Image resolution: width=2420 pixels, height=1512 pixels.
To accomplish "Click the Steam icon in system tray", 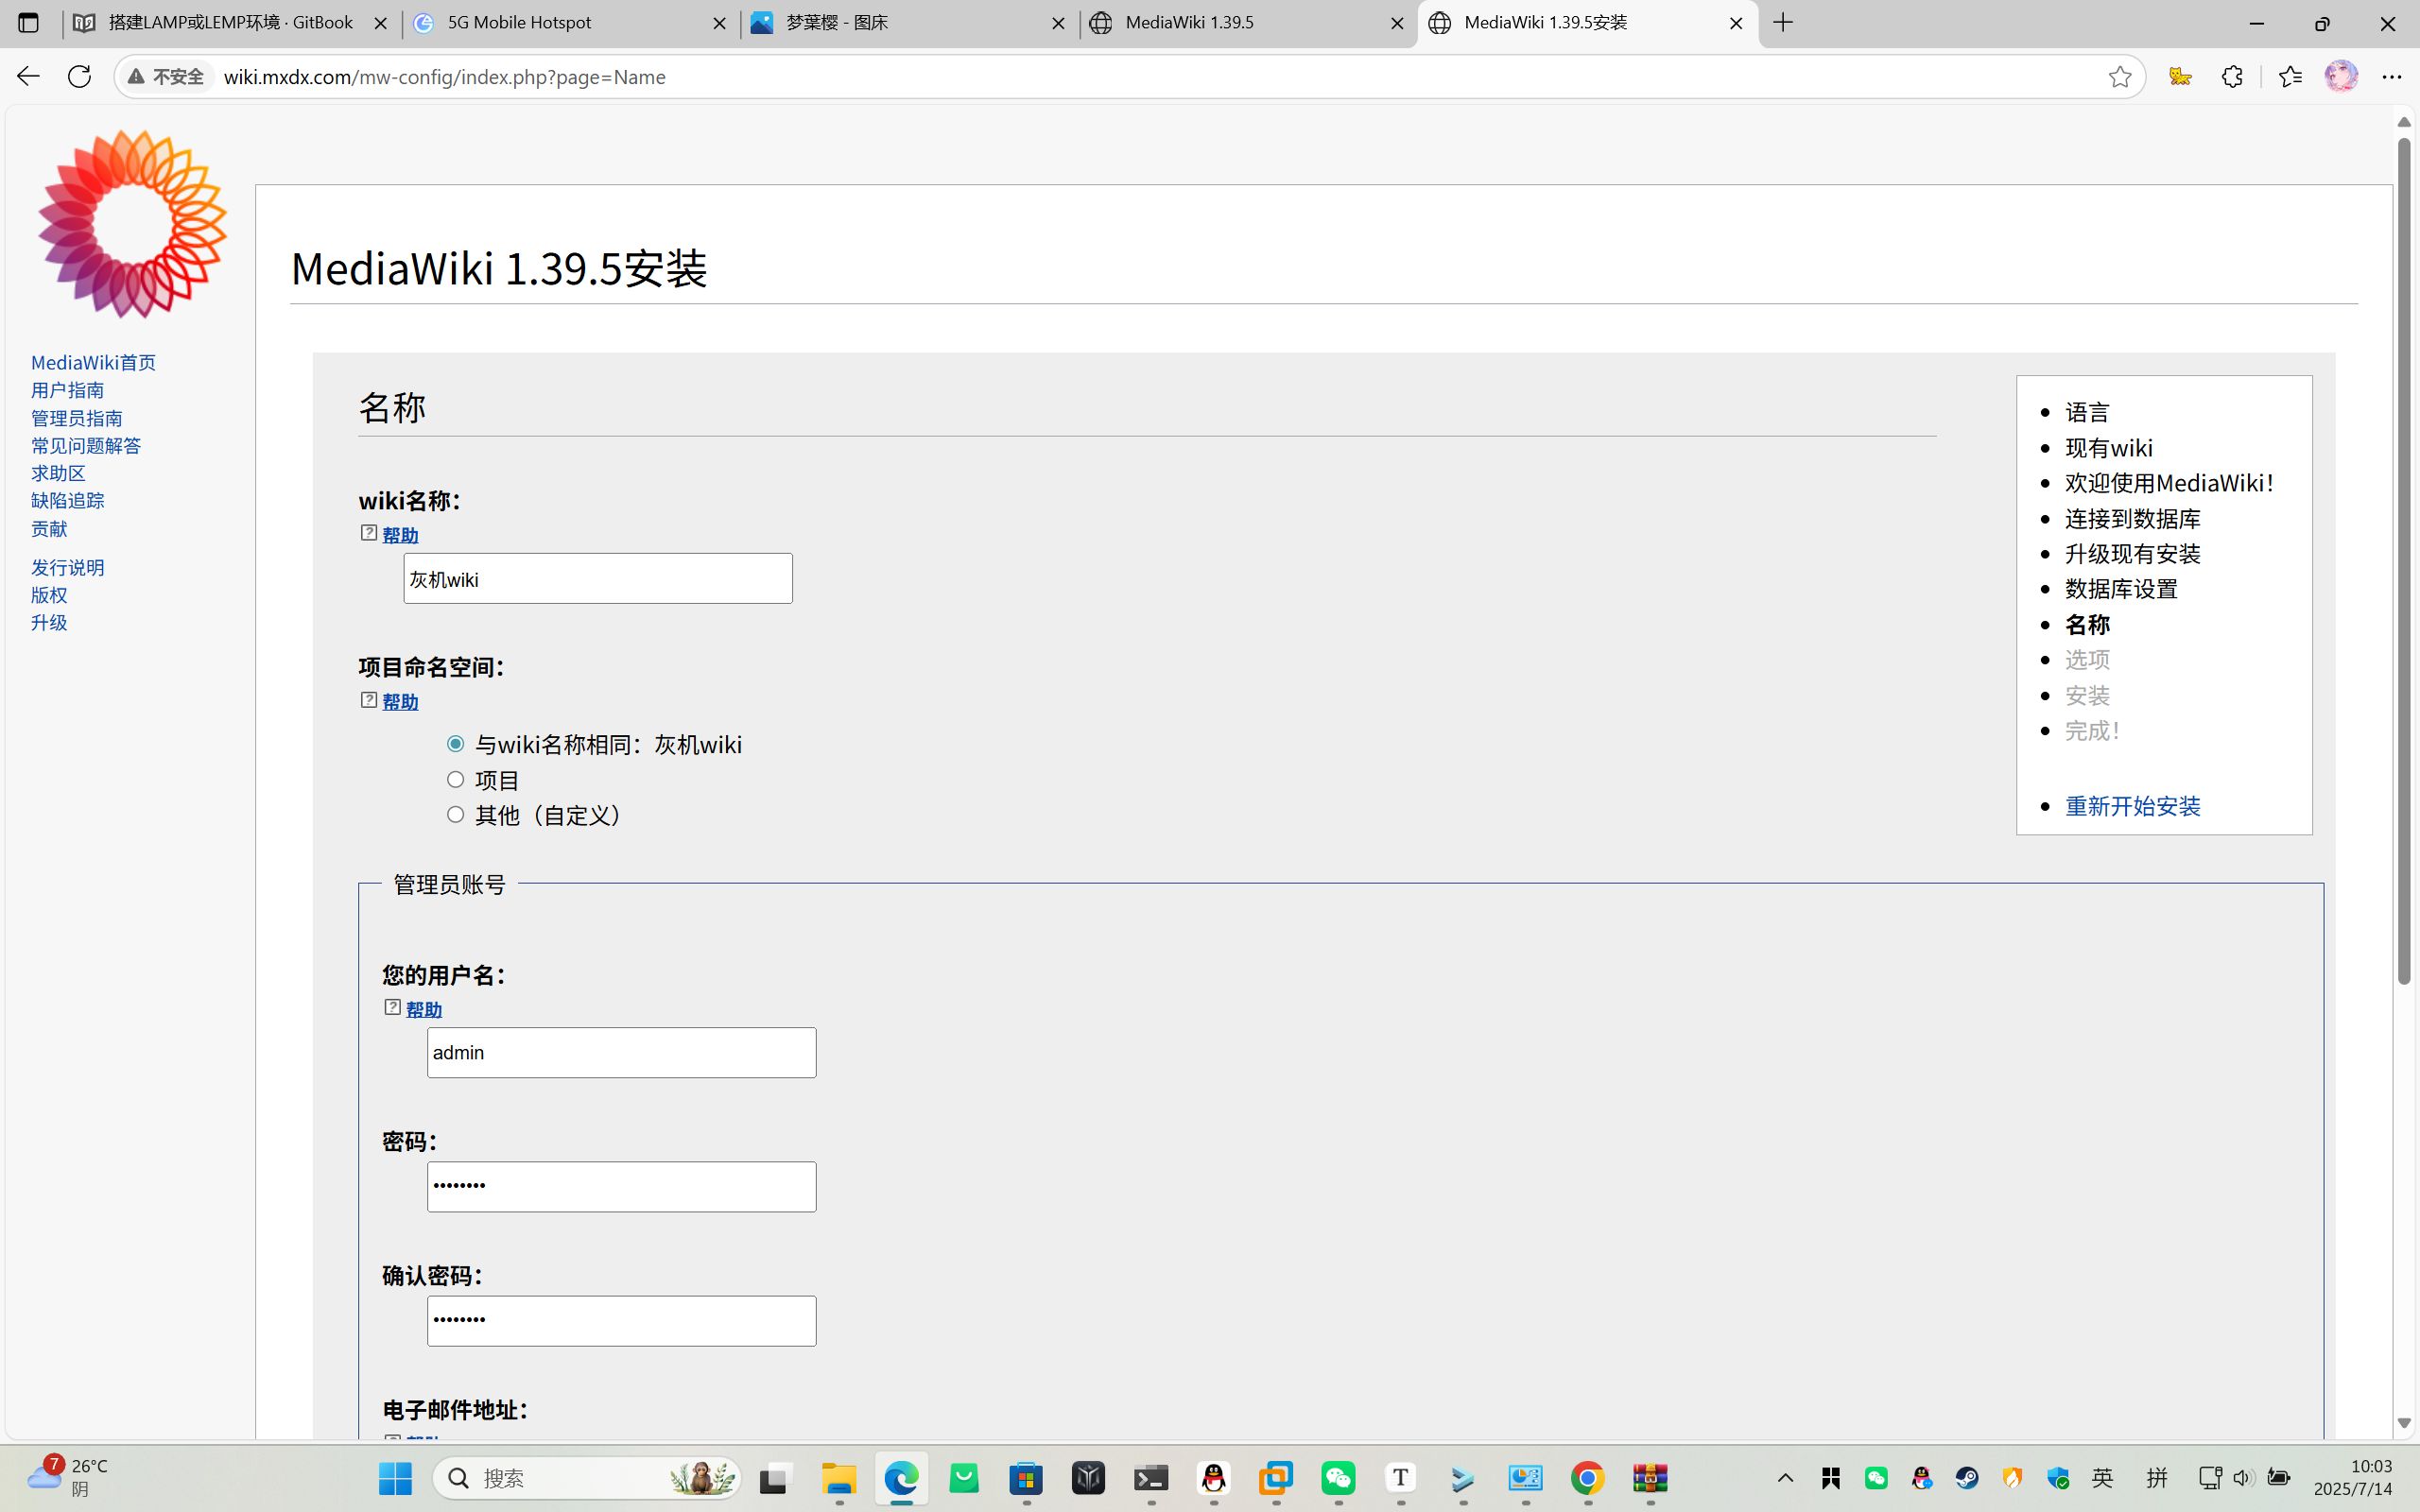I will coord(1967,1478).
